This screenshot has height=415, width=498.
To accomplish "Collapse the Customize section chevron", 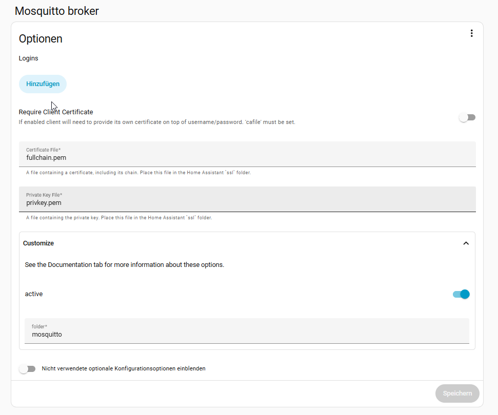I will [x=466, y=243].
